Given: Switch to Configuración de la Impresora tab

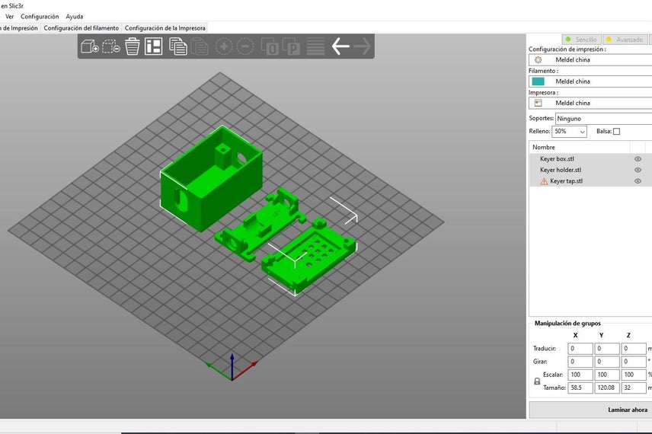Looking at the screenshot, I should pyautogui.click(x=165, y=28).
